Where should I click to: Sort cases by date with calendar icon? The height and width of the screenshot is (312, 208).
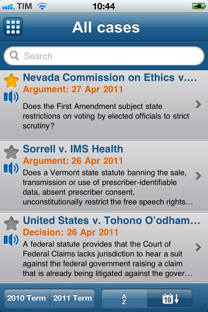click(x=170, y=298)
